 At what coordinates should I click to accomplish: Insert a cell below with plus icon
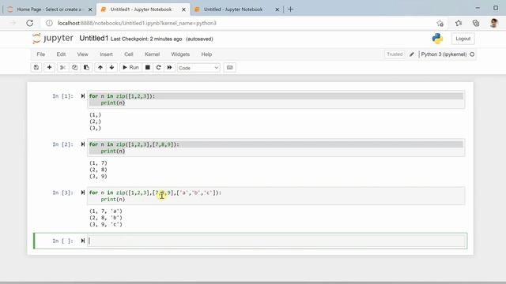pyautogui.click(x=49, y=68)
